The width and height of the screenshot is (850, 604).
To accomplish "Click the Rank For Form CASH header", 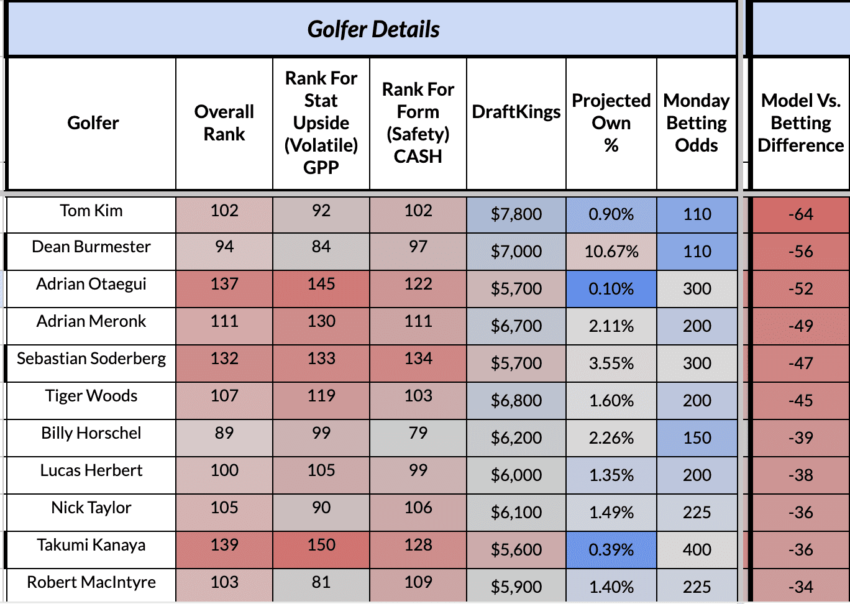I will pos(418,123).
